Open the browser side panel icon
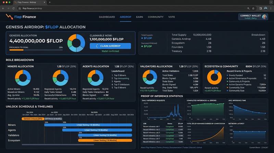This screenshot has height=153, width=274. [260, 8]
